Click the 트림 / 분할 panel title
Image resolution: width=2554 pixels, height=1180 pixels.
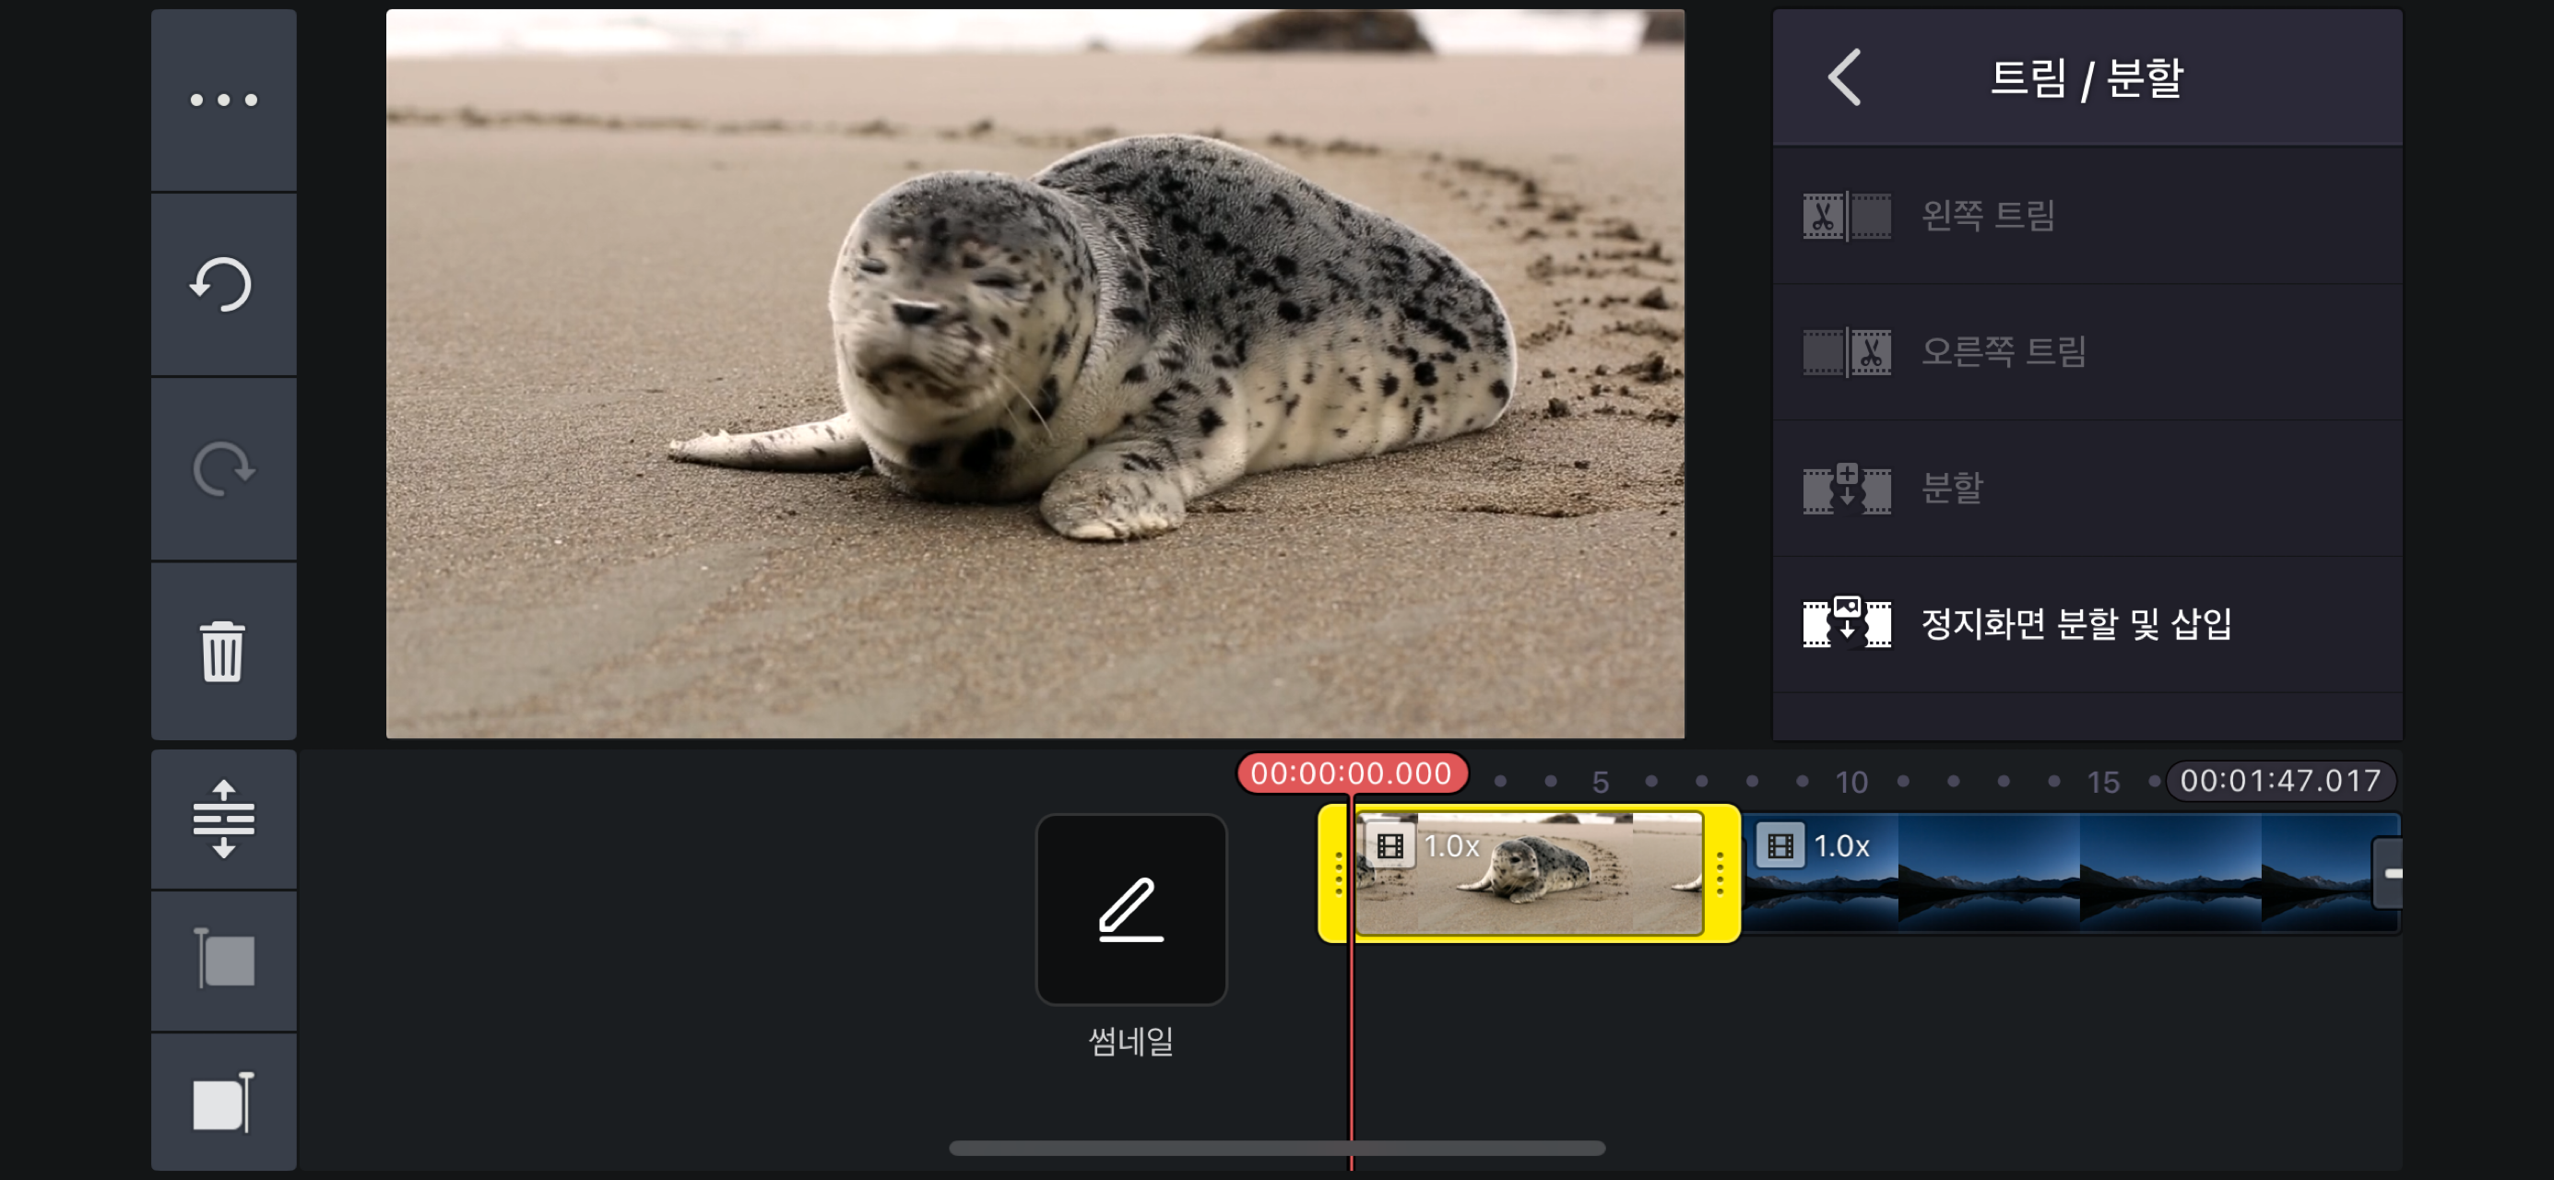click(2086, 77)
